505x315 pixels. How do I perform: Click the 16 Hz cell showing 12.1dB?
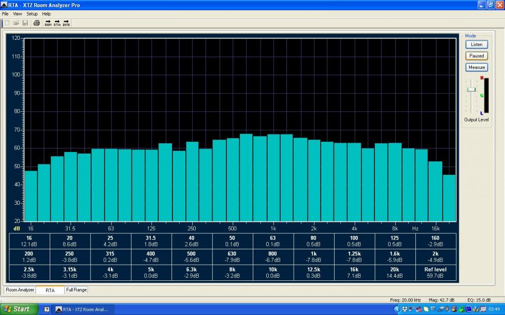(30, 241)
